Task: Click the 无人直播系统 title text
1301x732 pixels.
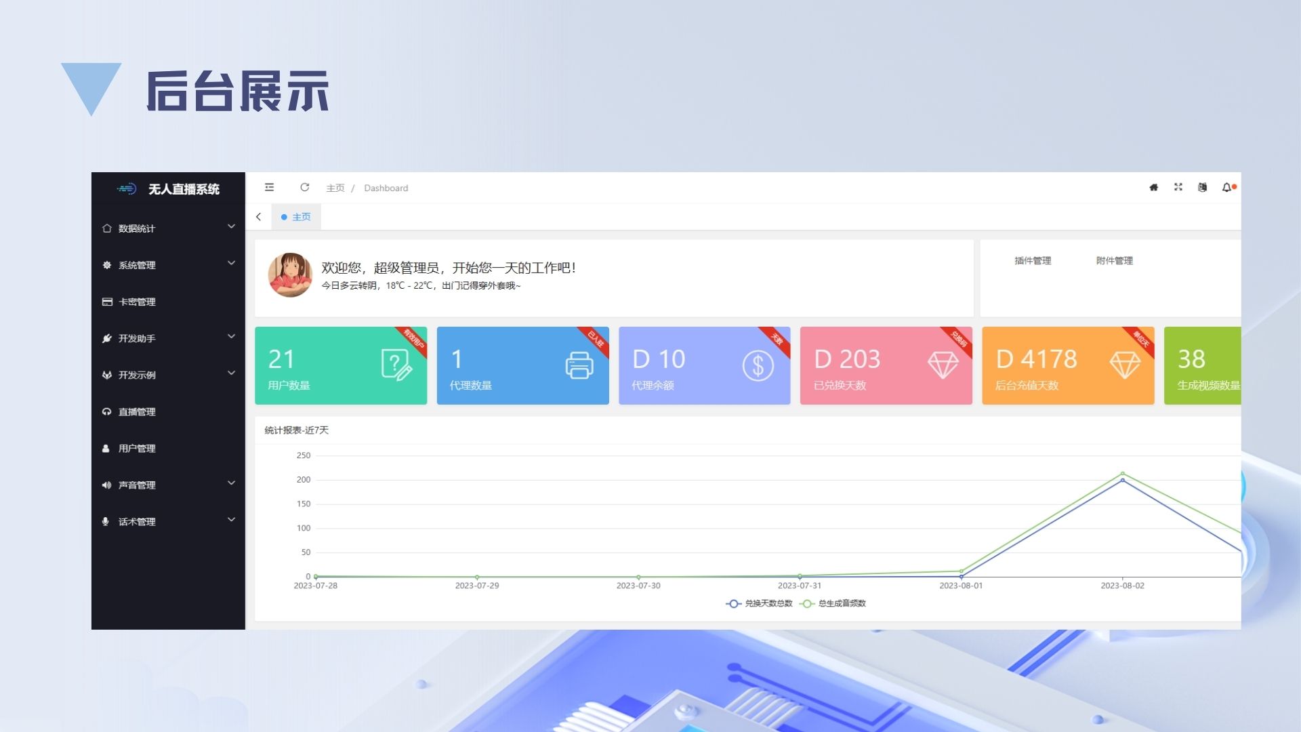Action: (184, 189)
